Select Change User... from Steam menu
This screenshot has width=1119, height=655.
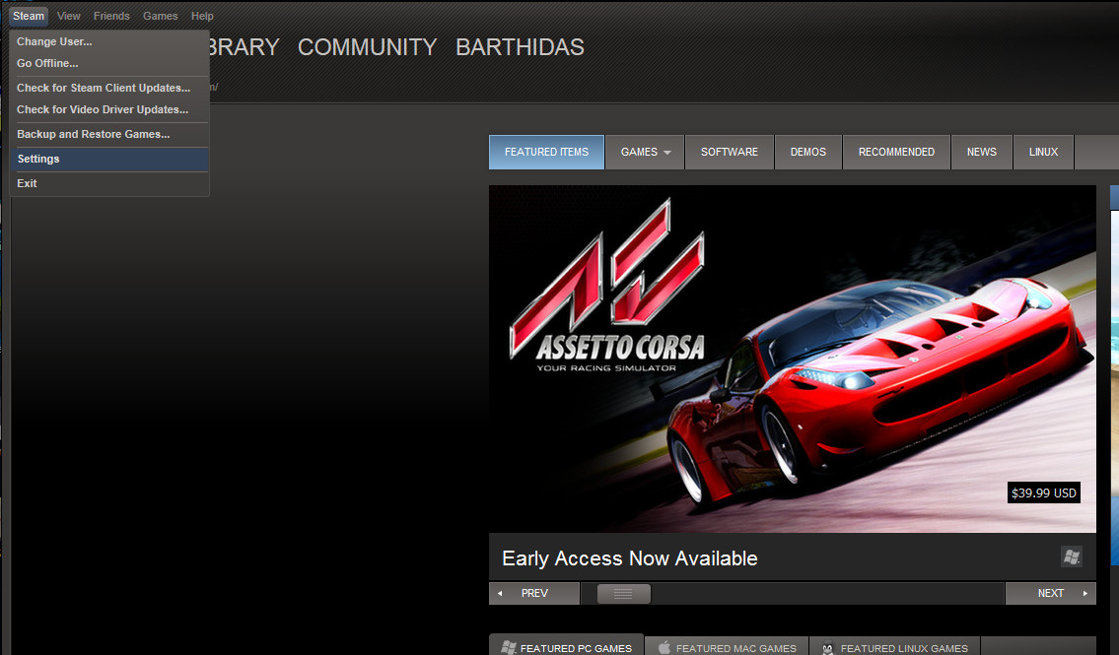tap(109, 41)
